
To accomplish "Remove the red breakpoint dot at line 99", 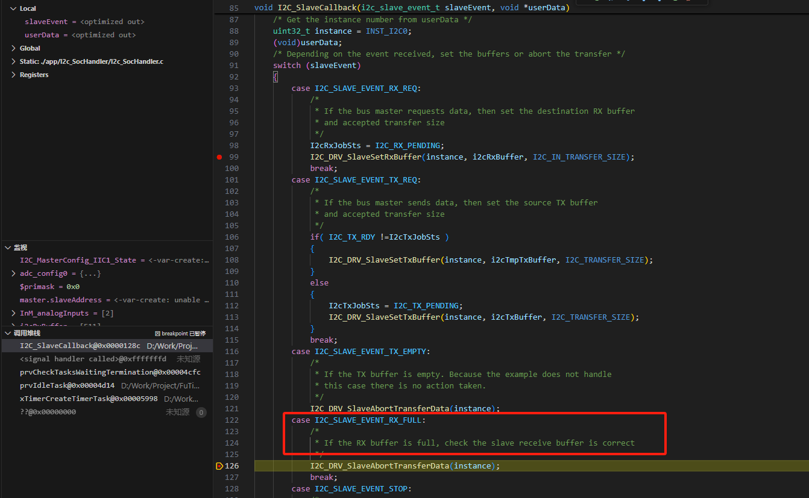I will pos(219,157).
